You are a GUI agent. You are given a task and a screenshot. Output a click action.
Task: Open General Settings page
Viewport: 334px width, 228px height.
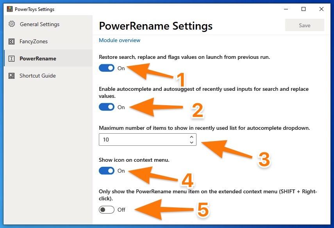click(48, 24)
